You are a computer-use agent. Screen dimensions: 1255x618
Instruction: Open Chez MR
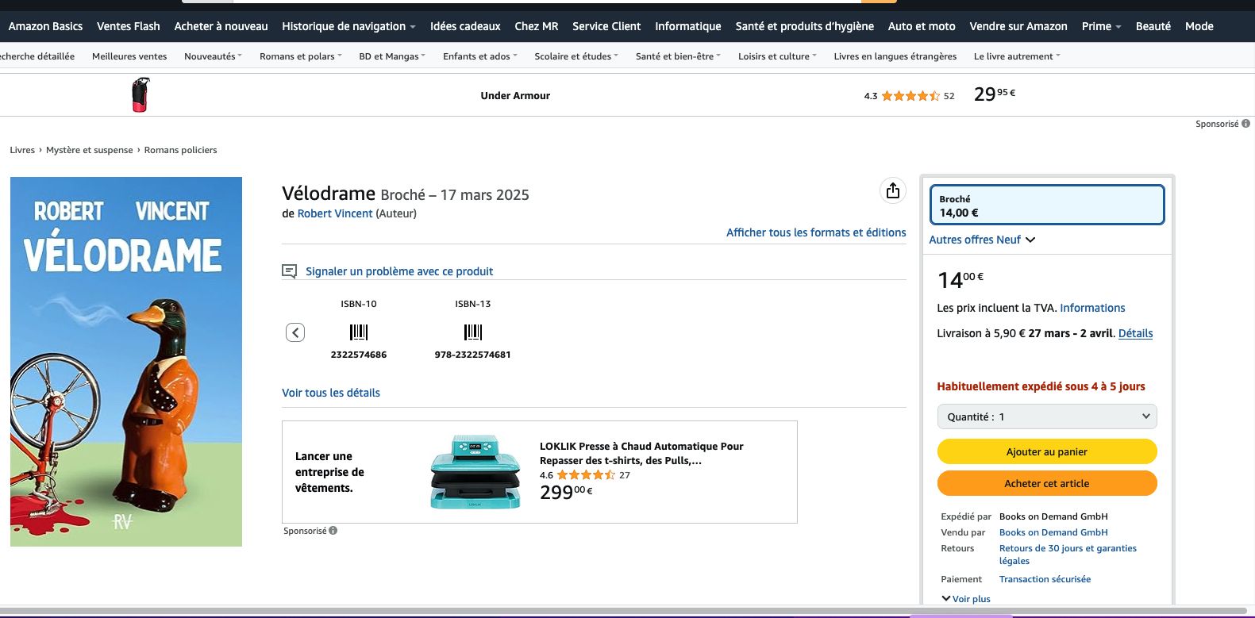tap(537, 26)
